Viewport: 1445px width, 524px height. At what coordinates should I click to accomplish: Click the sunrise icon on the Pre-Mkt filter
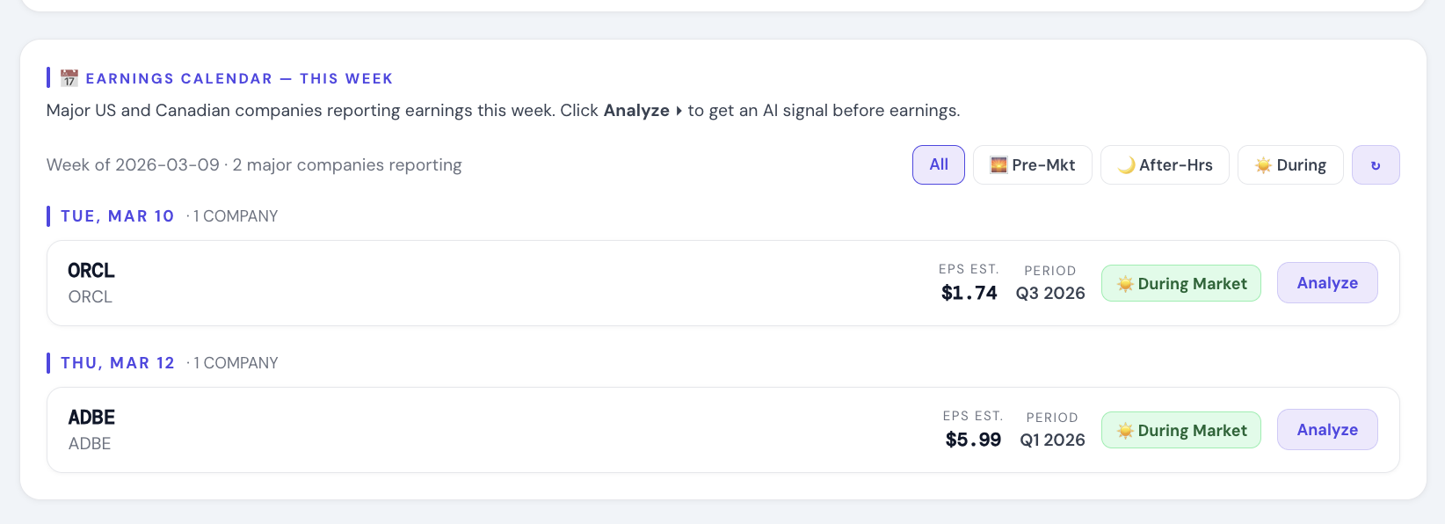(998, 164)
